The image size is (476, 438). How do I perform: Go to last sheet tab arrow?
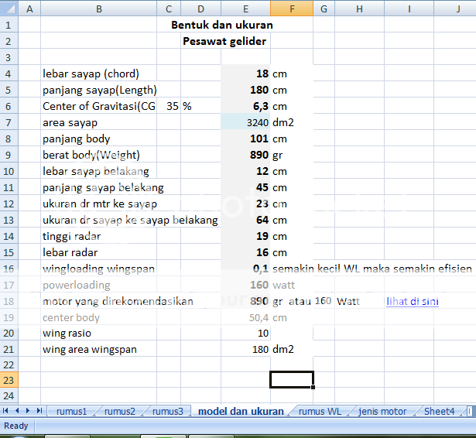click(x=39, y=411)
